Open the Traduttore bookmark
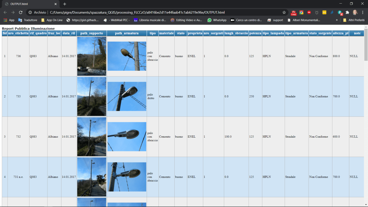 tap(28, 20)
